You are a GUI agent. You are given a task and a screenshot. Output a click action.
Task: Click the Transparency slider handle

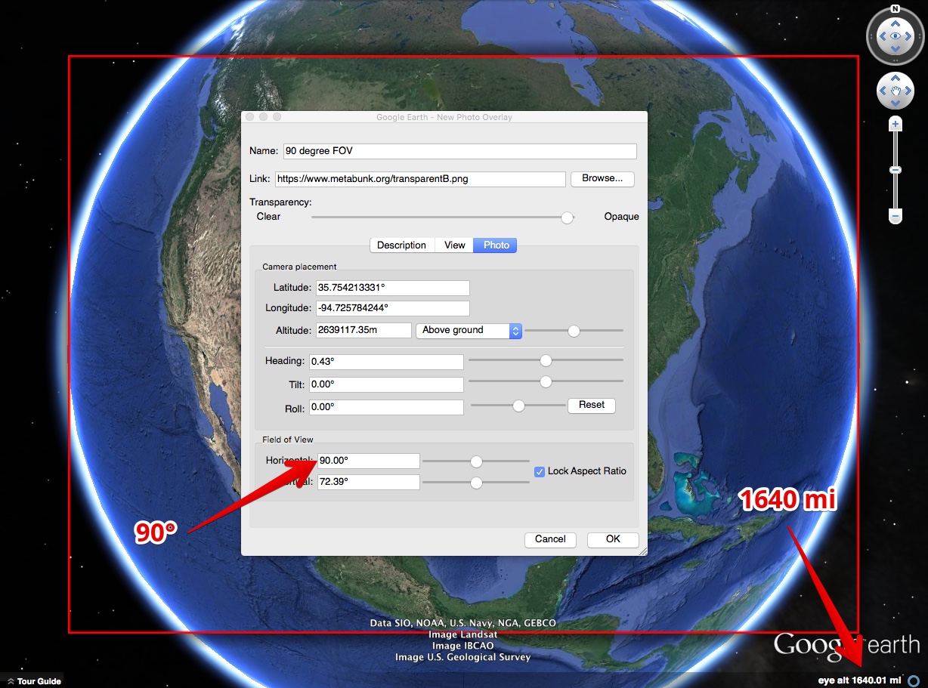coord(567,218)
